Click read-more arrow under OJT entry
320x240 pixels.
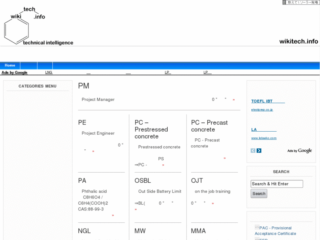point(213,203)
